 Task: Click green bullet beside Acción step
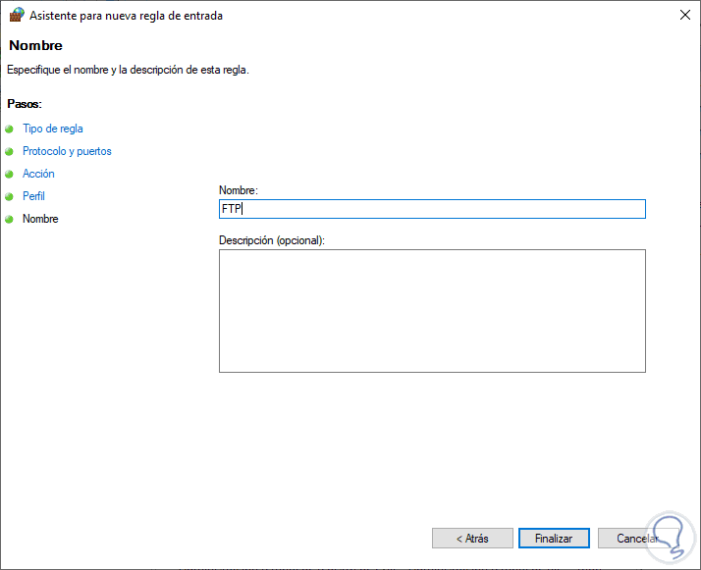(x=10, y=174)
